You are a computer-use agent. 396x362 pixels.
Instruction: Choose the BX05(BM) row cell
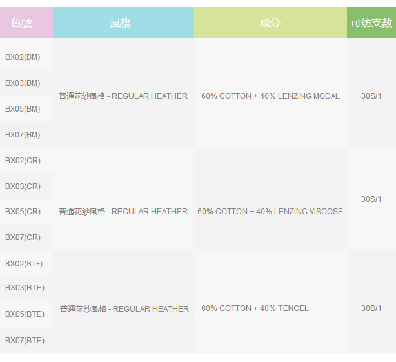click(23, 109)
